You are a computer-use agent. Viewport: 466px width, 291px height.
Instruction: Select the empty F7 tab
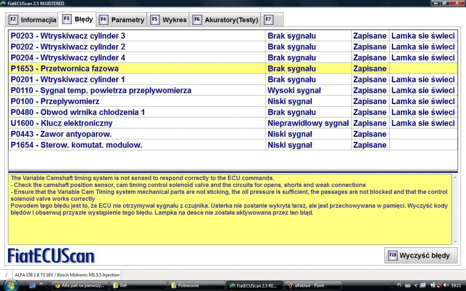[272, 20]
